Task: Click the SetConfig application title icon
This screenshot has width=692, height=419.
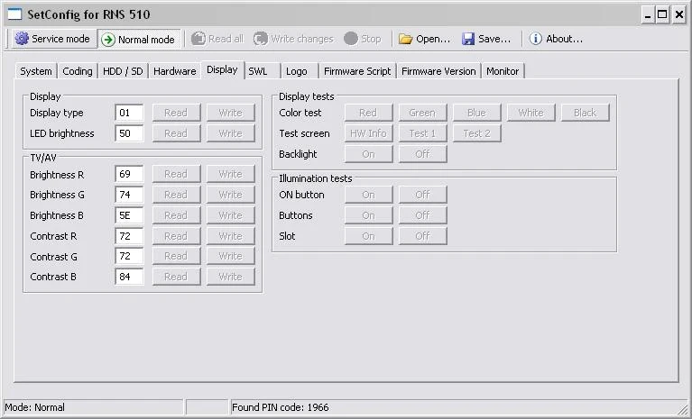Action: pyautogui.click(x=14, y=14)
